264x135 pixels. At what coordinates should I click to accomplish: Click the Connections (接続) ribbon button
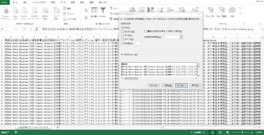[x=67, y=9]
